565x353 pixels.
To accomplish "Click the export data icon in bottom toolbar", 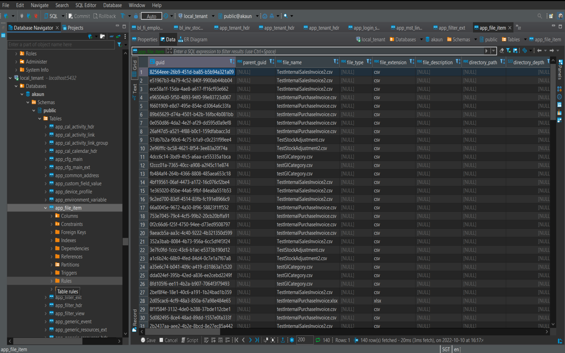I will (x=282, y=340).
